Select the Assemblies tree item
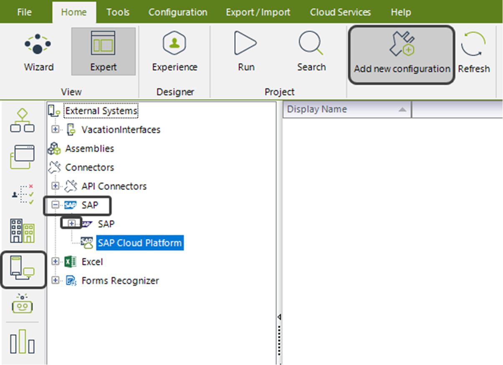Screen dimensions: 503x365 point(89,149)
